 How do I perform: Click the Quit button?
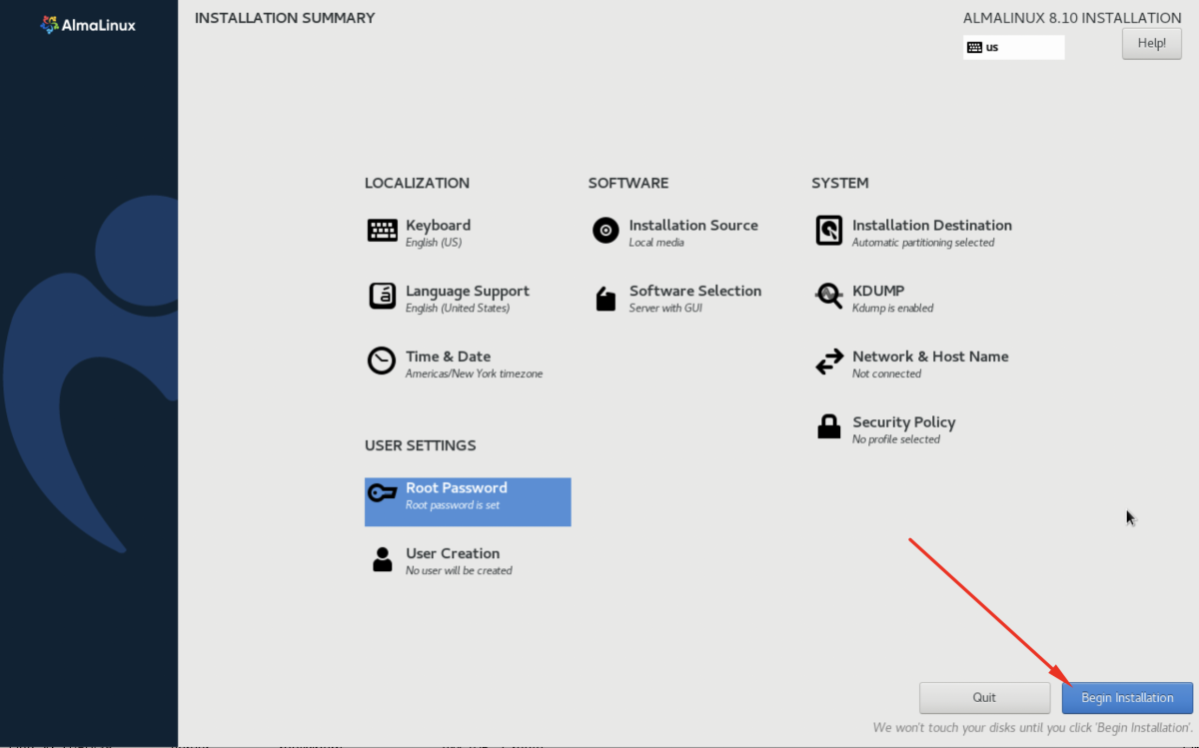pyautogui.click(x=984, y=698)
